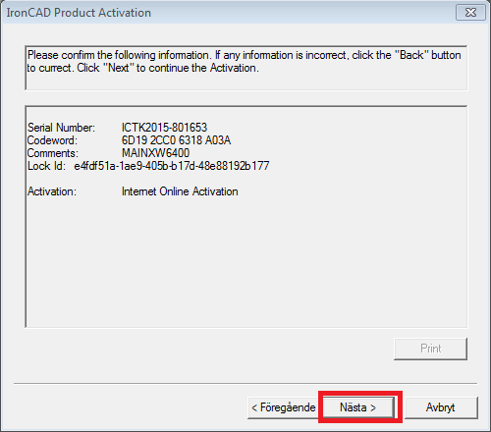This screenshot has height=432, width=491.
Task: Select comments value MAINXW6400
Action: click(155, 153)
